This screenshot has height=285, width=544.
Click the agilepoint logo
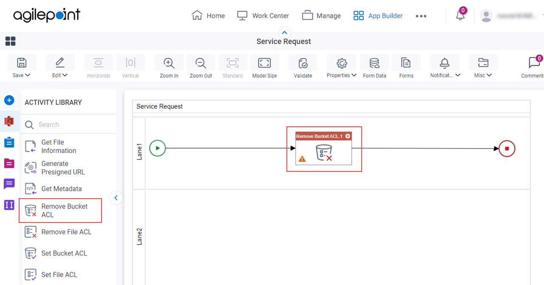click(47, 16)
